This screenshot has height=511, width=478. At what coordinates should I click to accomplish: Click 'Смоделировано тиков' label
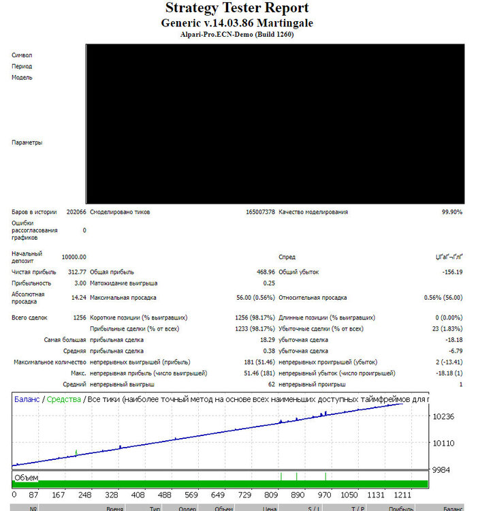tap(120, 212)
